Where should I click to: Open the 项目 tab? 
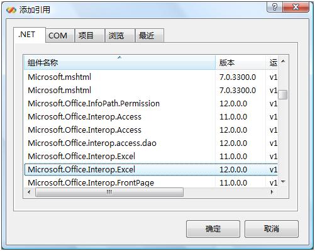click(86, 35)
